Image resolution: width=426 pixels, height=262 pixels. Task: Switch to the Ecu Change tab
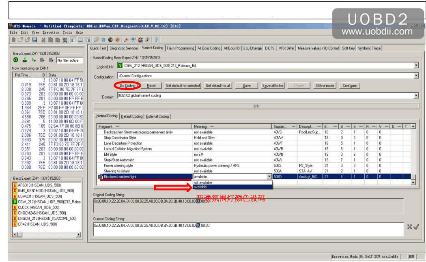252,48
